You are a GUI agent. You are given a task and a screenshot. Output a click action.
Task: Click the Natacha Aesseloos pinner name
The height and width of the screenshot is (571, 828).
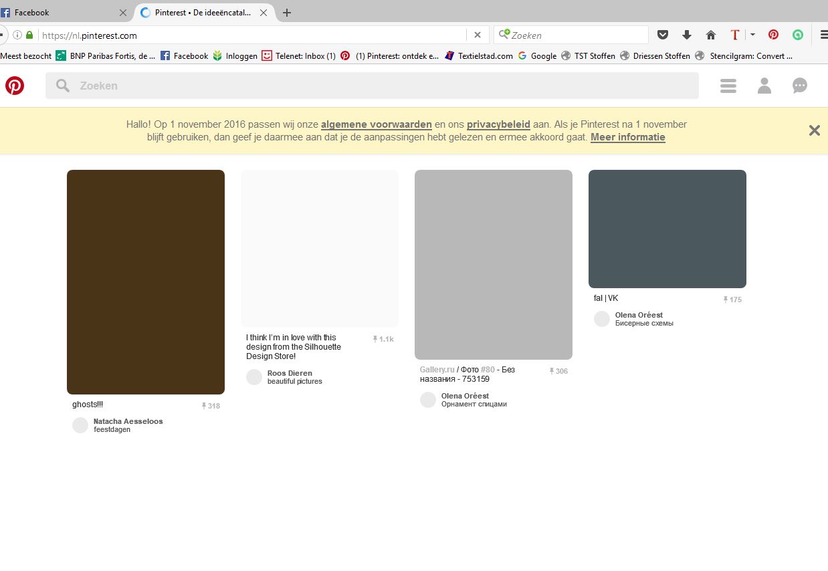pos(128,421)
